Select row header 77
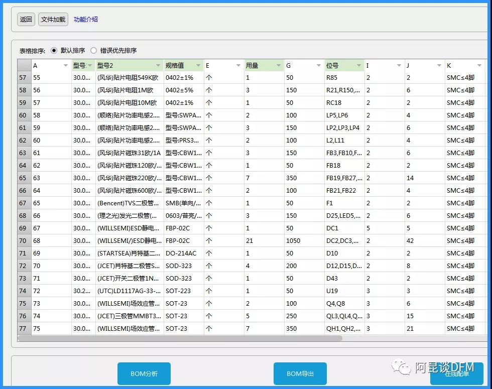Image resolution: width=492 pixels, height=389 pixels. click(24, 328)
